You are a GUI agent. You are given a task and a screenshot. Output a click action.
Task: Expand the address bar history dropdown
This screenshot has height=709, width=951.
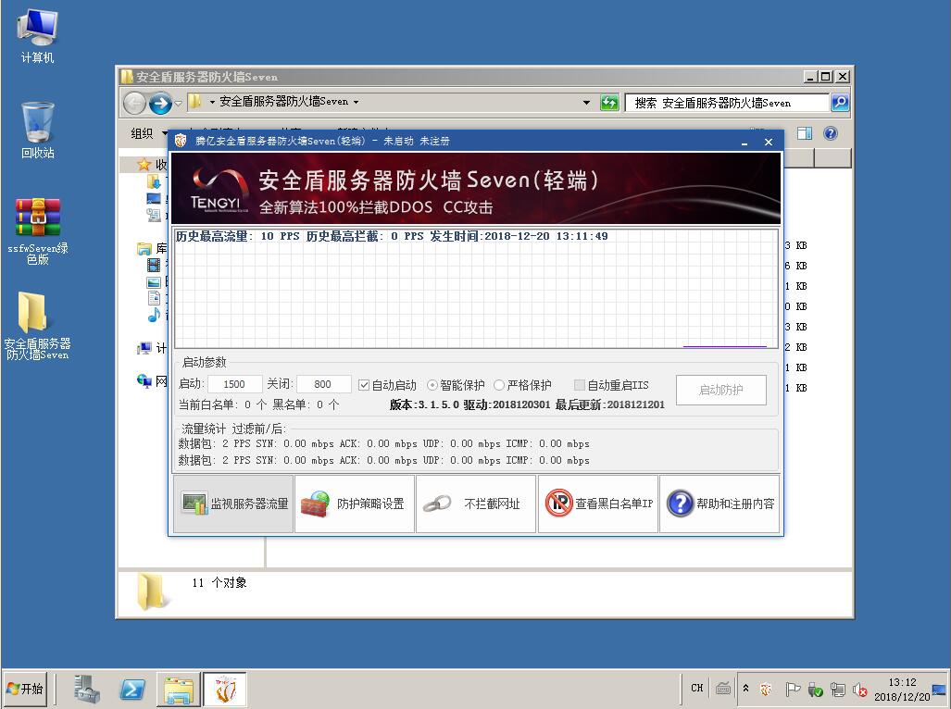[586, 103]
